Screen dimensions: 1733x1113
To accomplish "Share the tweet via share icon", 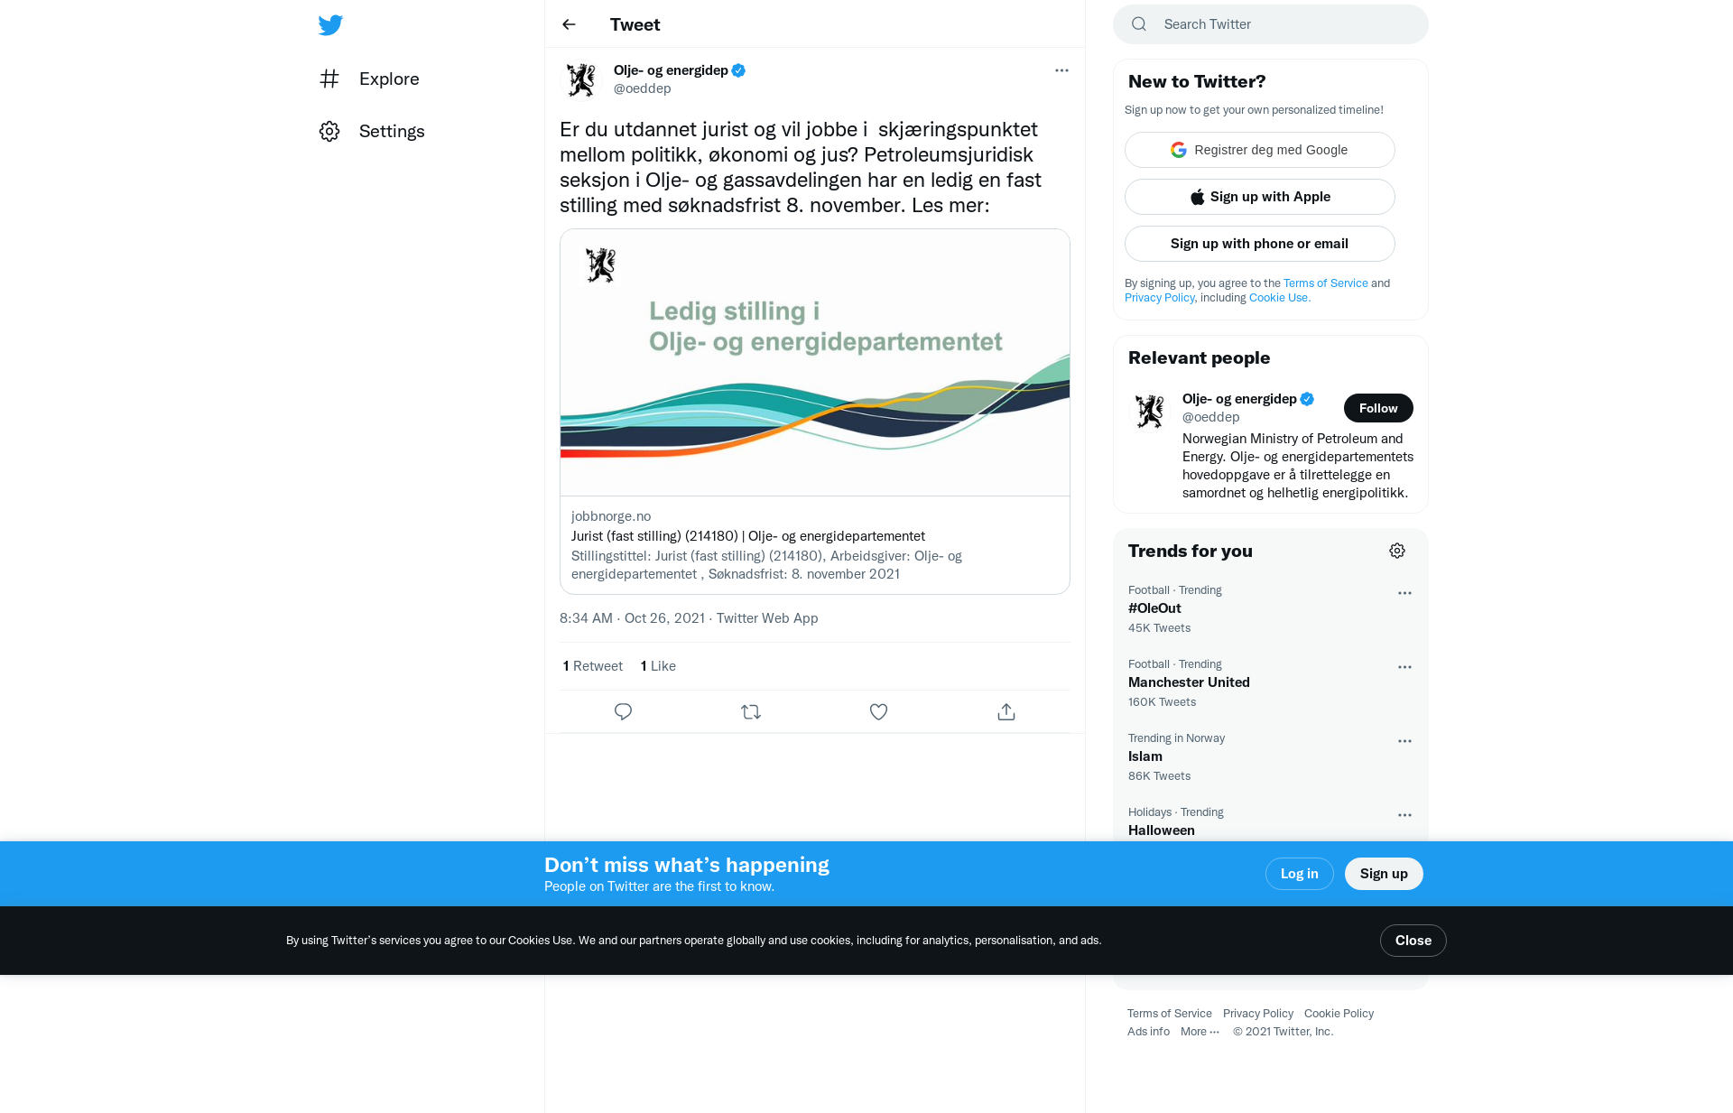I will (1006, 711).
